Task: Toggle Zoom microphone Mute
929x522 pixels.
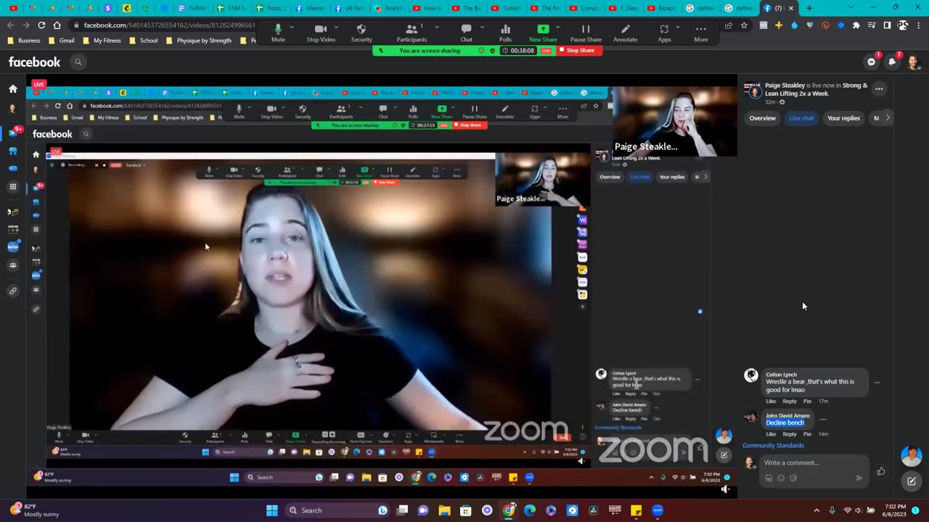Action: tap(278, 33)
